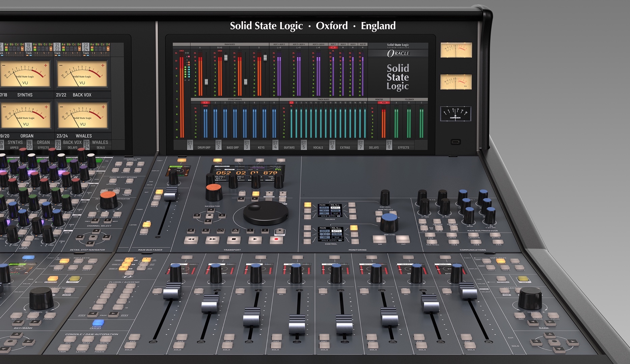Select the BASS GRP label on the meter screen
The image size is (630, 364).
232,148
